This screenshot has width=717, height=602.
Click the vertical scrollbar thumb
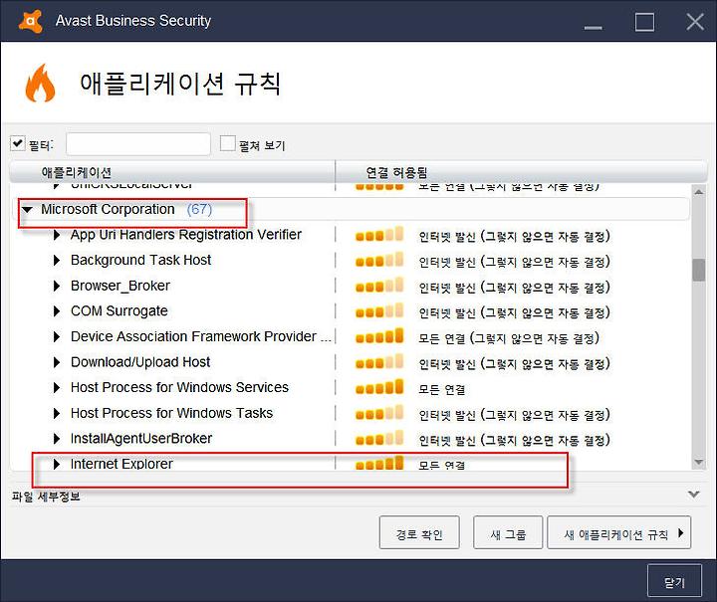point(699,270)
